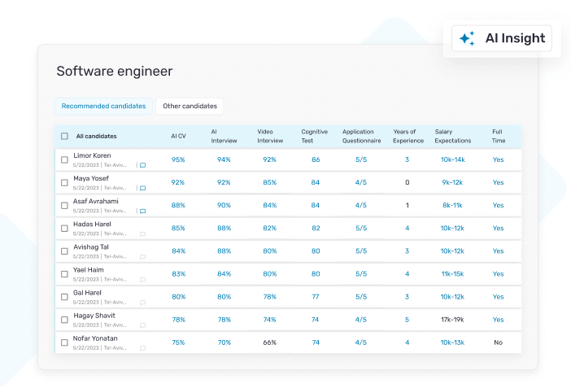The width and height of the screenshot is (571, 388).
Task: Open Hadas Harel candidate name
Action: pos(92,224)
